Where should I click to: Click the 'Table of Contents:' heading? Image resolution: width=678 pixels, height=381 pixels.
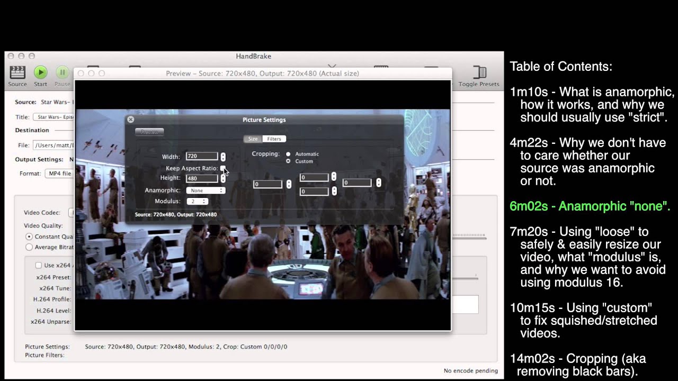click(561, 67)
